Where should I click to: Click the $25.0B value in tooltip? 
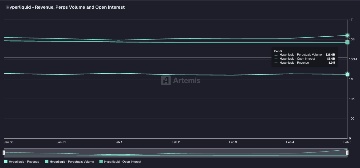tap(330, 55)
